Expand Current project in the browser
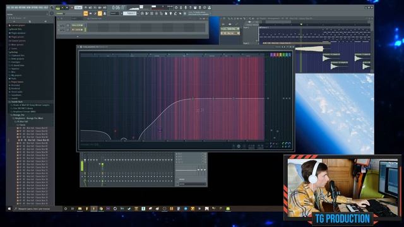Screen dimensions: 404x227 coord(18,25)
